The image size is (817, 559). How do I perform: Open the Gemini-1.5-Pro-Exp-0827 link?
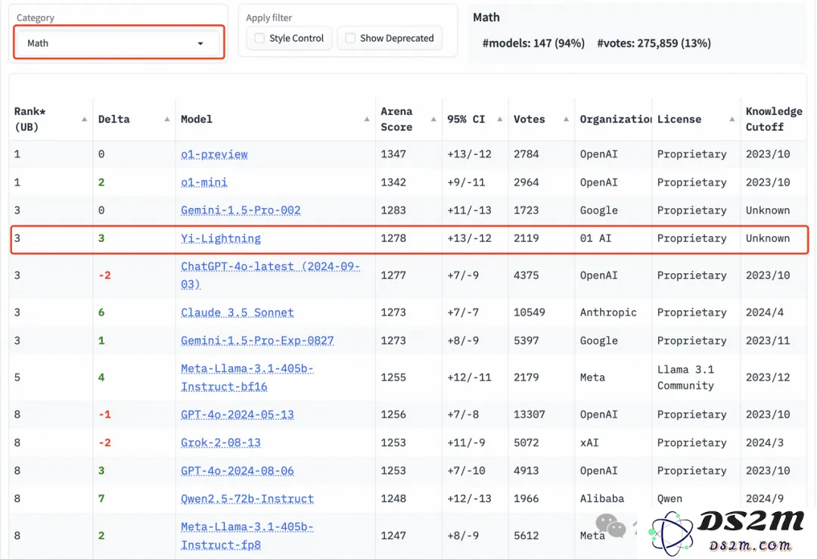[257, 340]
